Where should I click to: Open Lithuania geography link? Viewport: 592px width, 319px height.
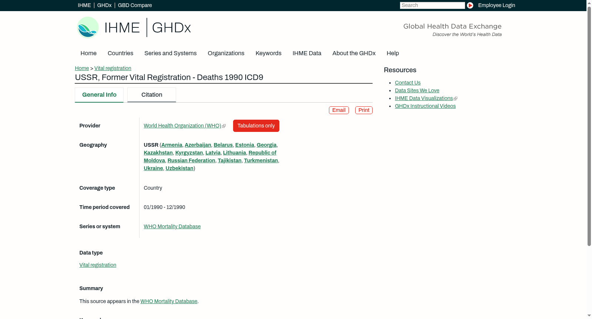pos(235,153)
